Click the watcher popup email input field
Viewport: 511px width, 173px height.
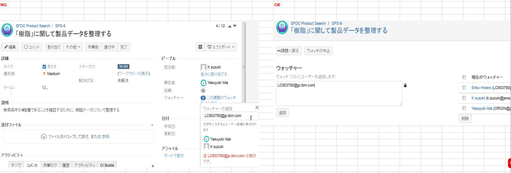tap(230, 116)
